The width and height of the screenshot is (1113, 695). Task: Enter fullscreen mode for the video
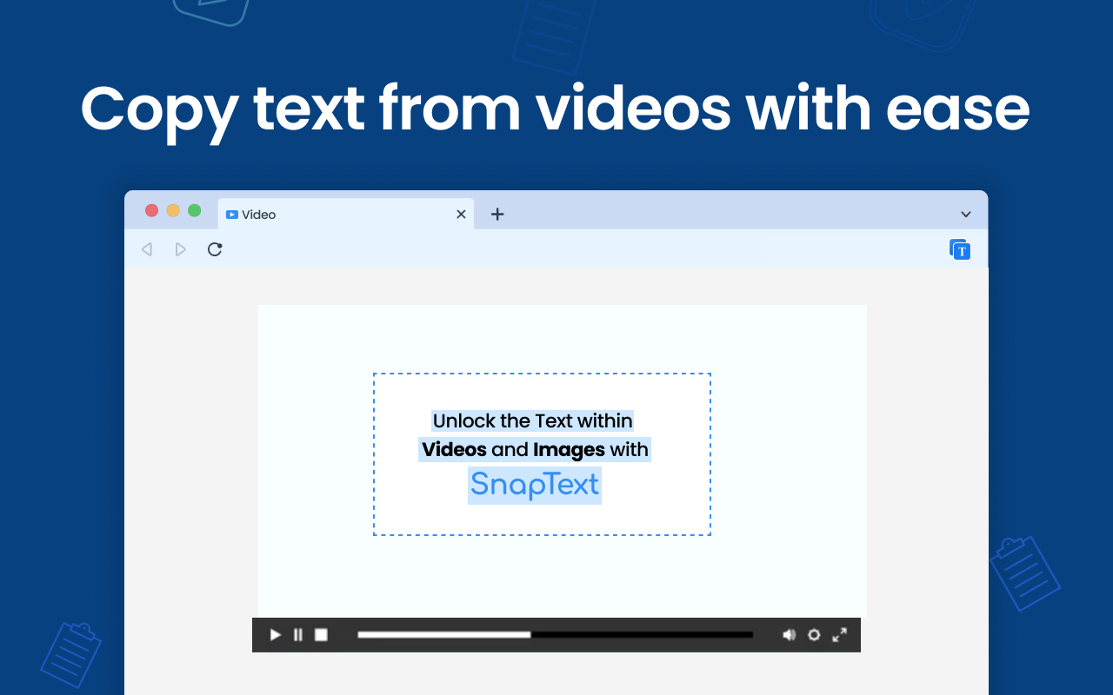(x=839, y=635)
